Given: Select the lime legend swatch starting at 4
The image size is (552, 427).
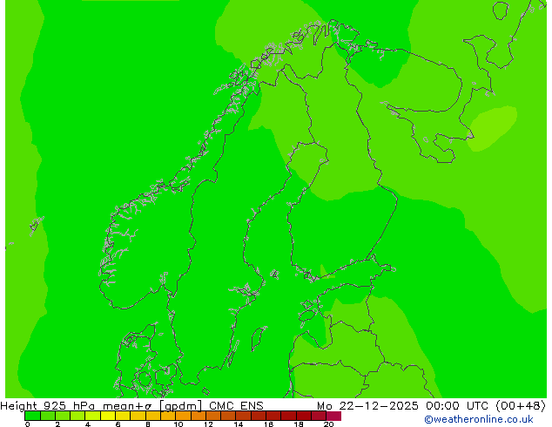Looking at the screenshot, I should tap(92, 416).
